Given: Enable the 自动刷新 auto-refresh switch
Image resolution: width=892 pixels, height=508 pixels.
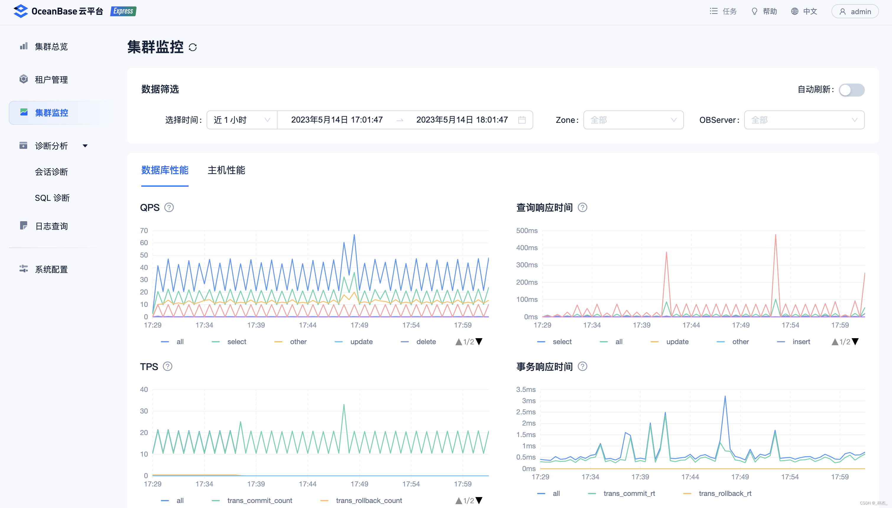Looking at the screenshot, I should [x=852, y=90].
